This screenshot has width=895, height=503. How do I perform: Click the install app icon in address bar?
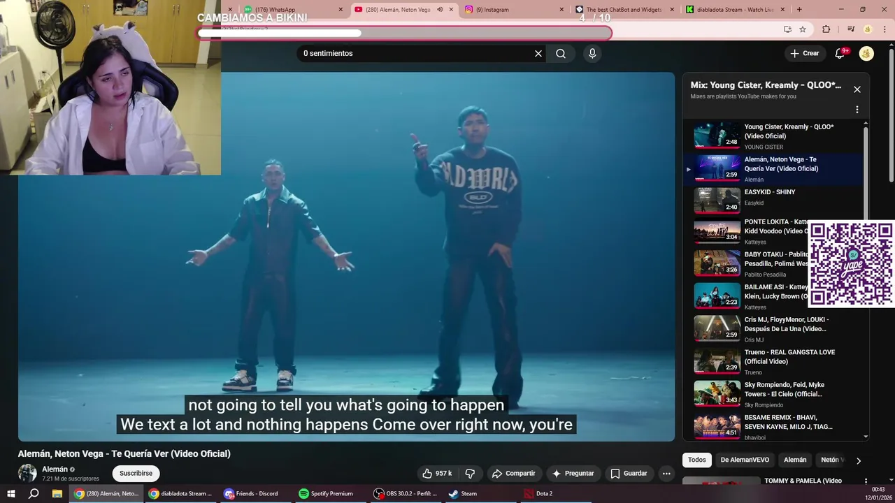(x=787, y=29)
